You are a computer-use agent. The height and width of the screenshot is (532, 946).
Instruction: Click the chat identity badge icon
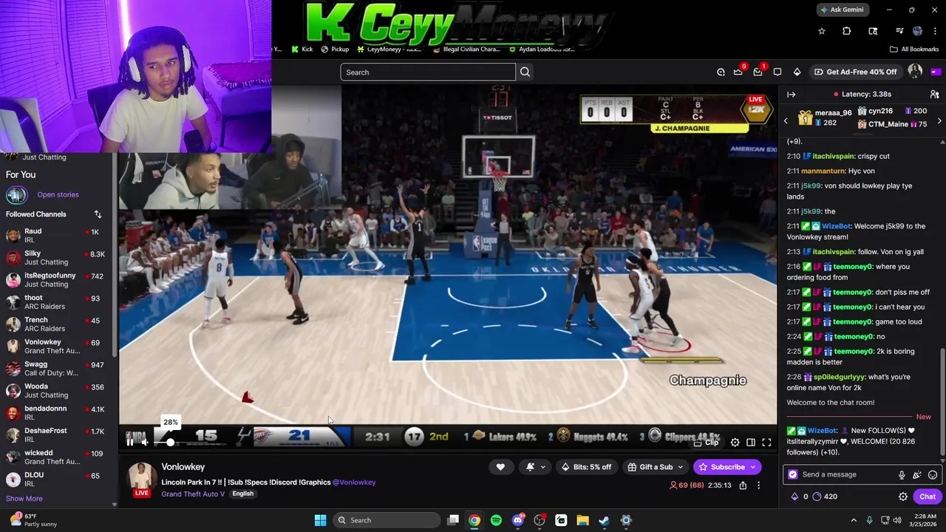click(x=793, y=475)
